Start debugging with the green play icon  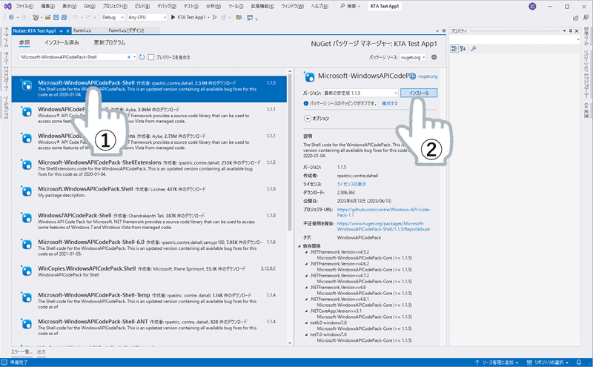coord(173,17)
